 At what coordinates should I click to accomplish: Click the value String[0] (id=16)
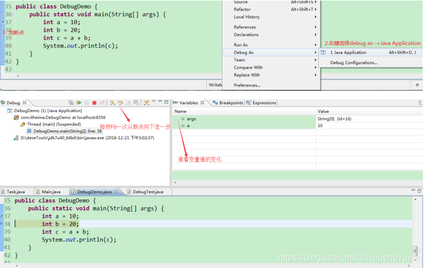(x=334, y=119)
